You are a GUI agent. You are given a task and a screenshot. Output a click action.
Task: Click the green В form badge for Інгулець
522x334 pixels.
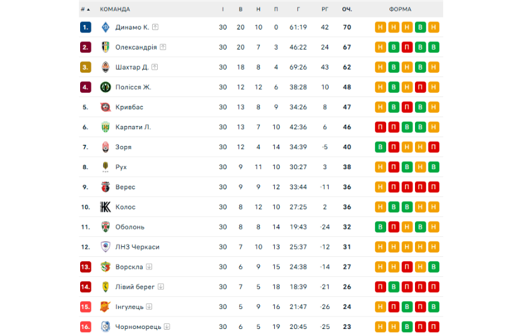click(x=434, y=307)
